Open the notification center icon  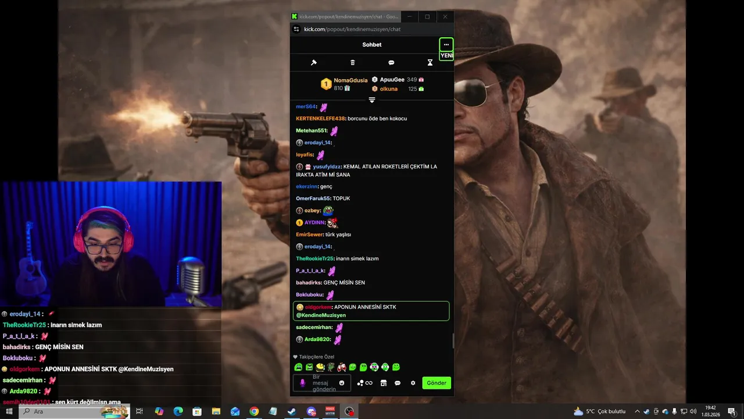click(x=731, y=411)
